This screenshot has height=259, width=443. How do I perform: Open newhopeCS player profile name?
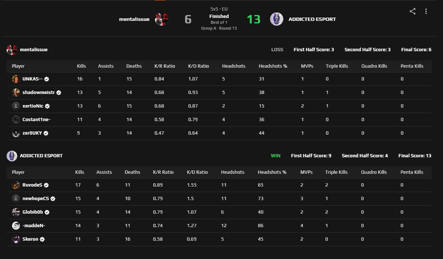coord(35,199)
